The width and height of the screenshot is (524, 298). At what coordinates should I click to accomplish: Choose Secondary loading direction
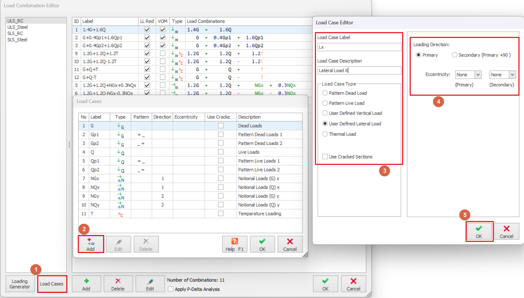pos(454,55)
